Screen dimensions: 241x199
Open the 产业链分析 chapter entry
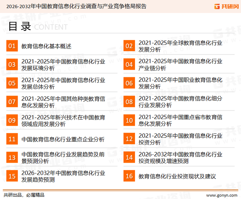[180, 65]
